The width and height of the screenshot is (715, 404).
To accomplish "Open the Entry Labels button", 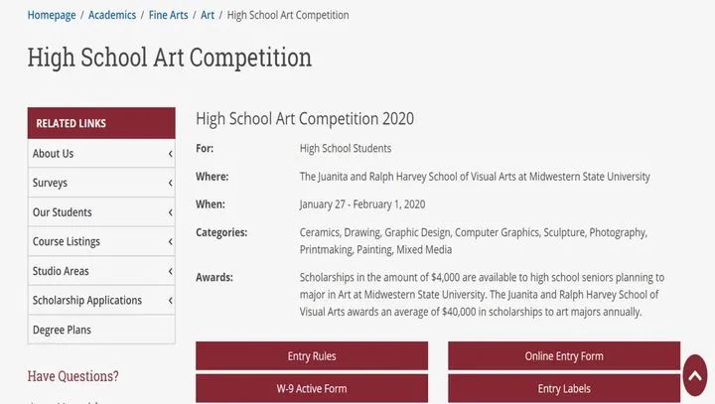I will click(564, 388).
